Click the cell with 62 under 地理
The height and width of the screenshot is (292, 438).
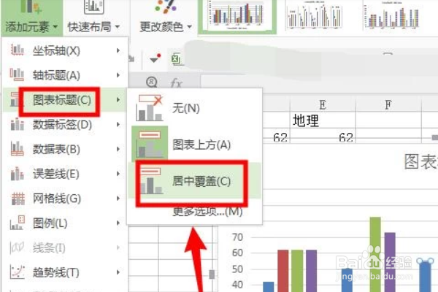pos(323,137)
